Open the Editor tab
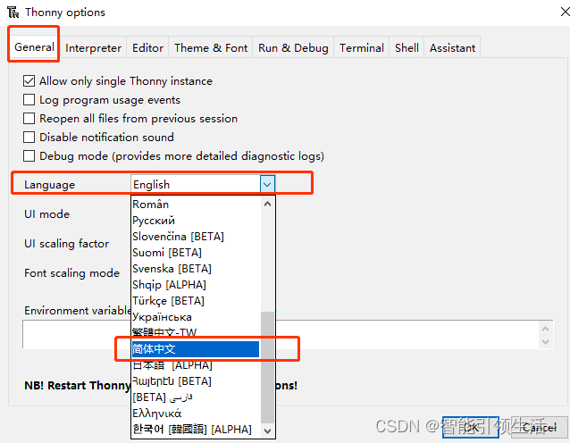 [x=147, y=47]
